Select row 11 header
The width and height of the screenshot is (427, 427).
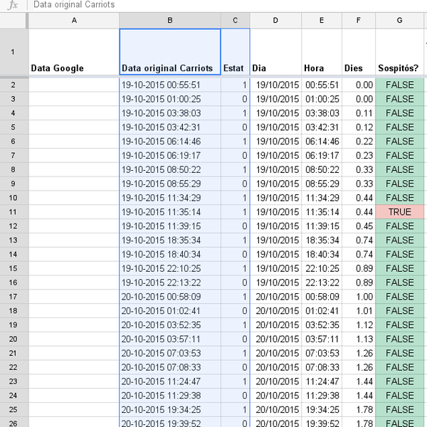click(14, 212)
